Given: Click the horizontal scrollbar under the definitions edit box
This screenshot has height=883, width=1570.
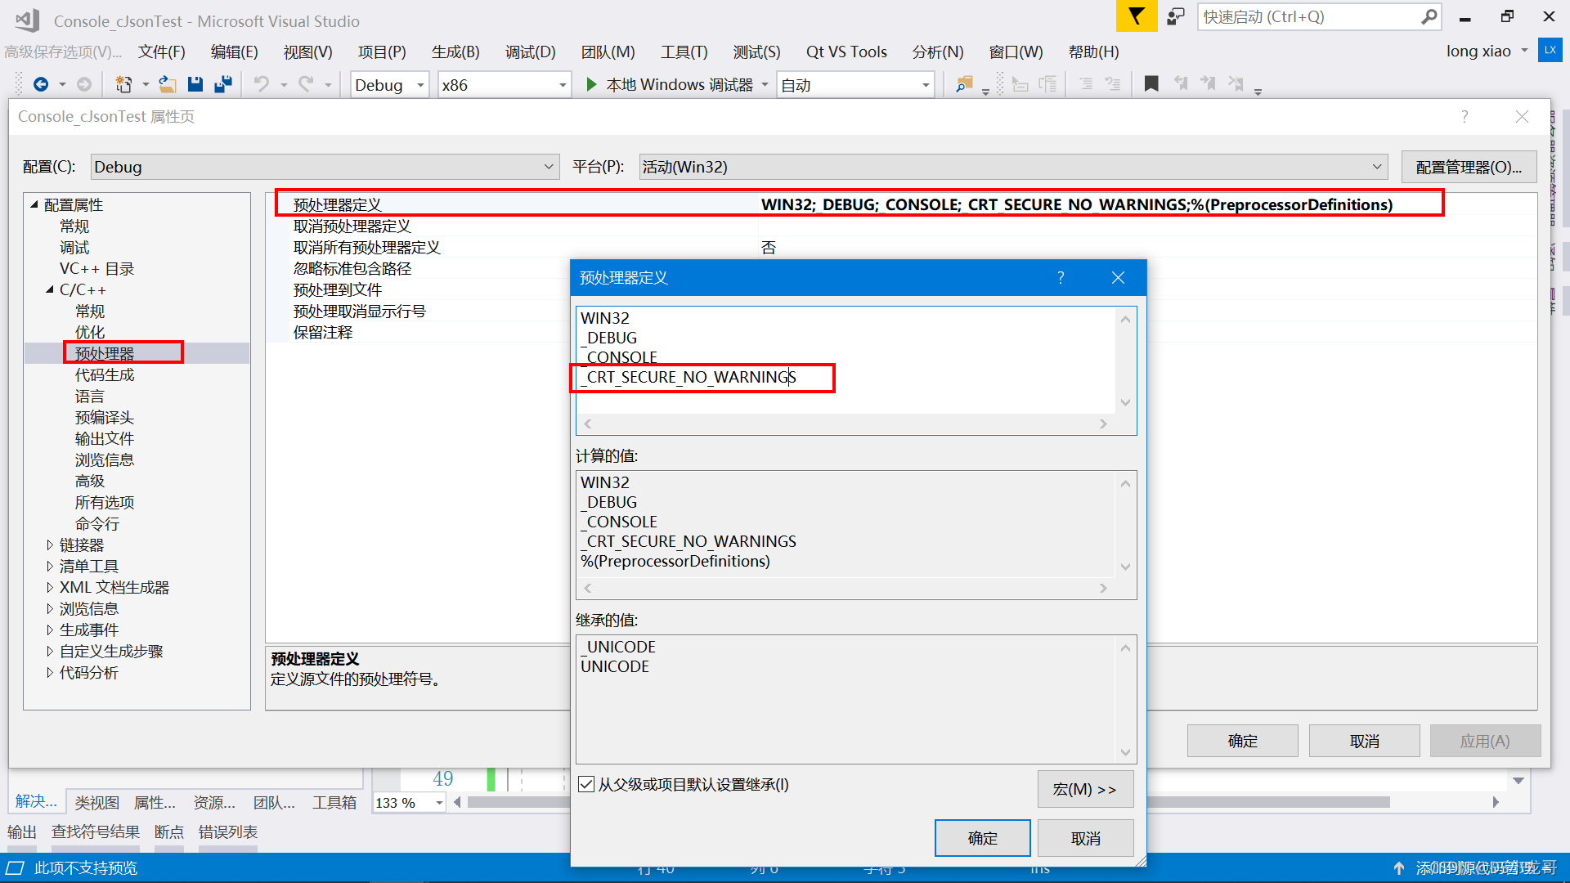Looking at the screenshot, I should coord(845,424).
